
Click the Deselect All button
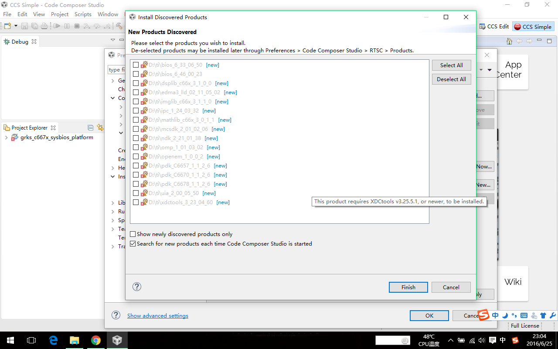452,79
